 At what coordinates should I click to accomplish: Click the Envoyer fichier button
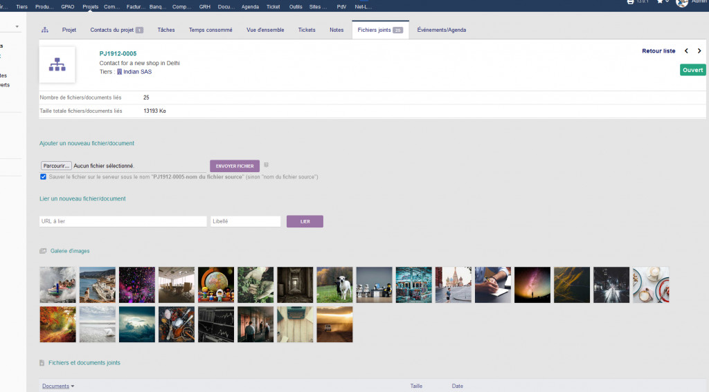click(235, 166)
